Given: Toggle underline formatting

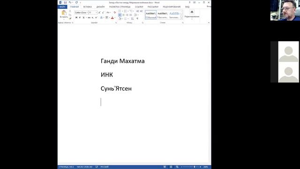Looking at the screenshot, I should pyautogui.click(x=83, y=18).
